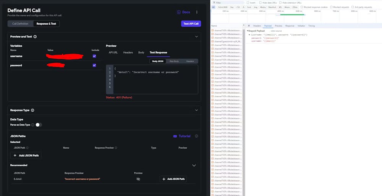Switch to Raw Body response view
Viewport: 382px width, 196px height.
(174, 61)
